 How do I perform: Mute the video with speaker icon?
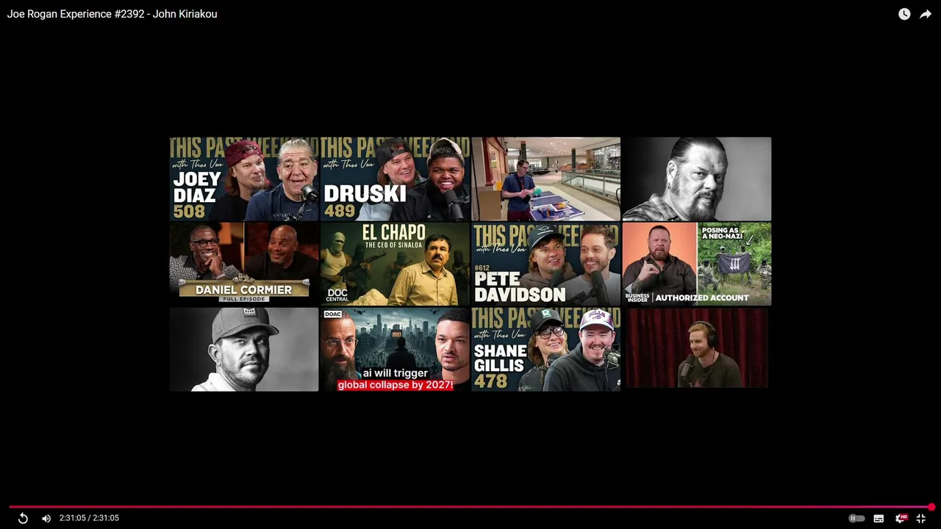tap(46, 518)
